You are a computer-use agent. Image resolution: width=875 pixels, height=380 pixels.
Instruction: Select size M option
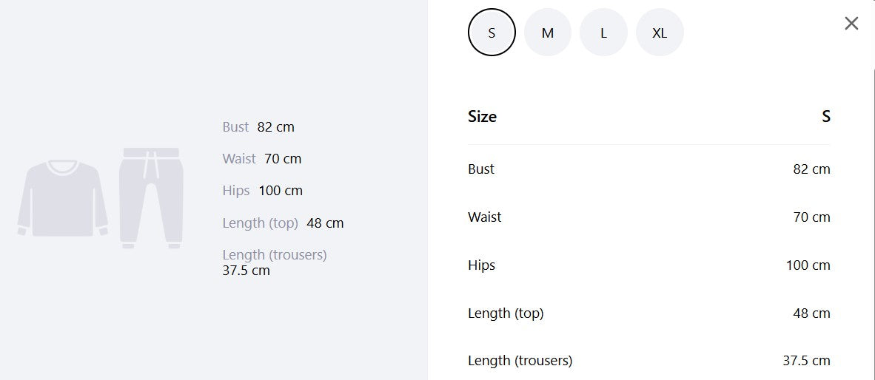(548, 33)
